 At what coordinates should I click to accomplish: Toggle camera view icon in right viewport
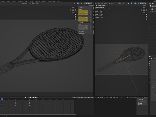(146, 19)
